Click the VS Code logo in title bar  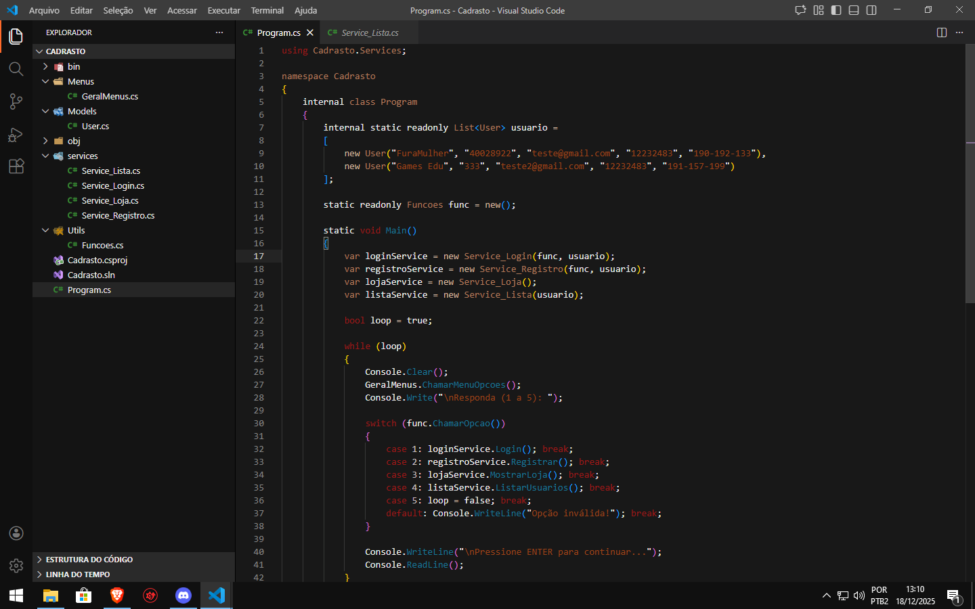tap(12, 10)
